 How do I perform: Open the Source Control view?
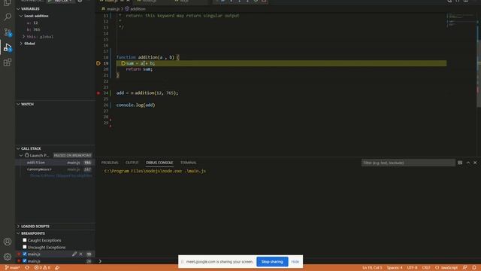pos(8,32)
